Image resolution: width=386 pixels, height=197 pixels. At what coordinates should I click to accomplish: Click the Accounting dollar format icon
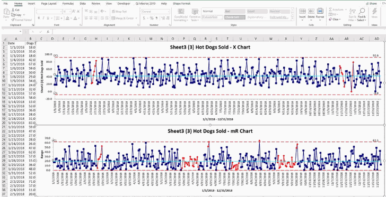144,18
